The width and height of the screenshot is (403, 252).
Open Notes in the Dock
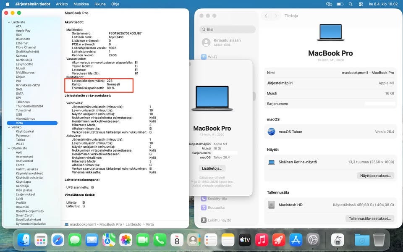pyautogui.click(x=228, y=240)
